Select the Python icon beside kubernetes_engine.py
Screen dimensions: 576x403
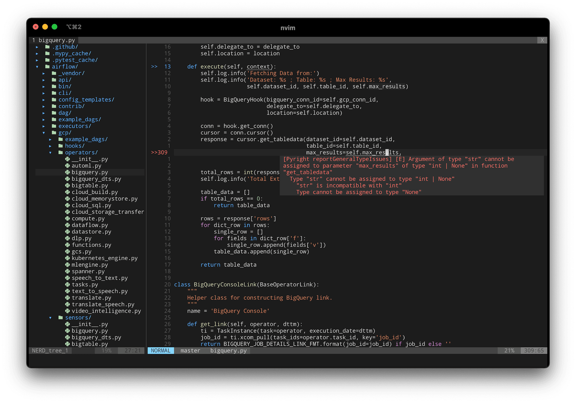pyautogui.click(x=67, y=258)
